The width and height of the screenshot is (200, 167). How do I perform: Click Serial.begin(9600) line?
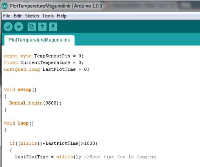(35, 103)
